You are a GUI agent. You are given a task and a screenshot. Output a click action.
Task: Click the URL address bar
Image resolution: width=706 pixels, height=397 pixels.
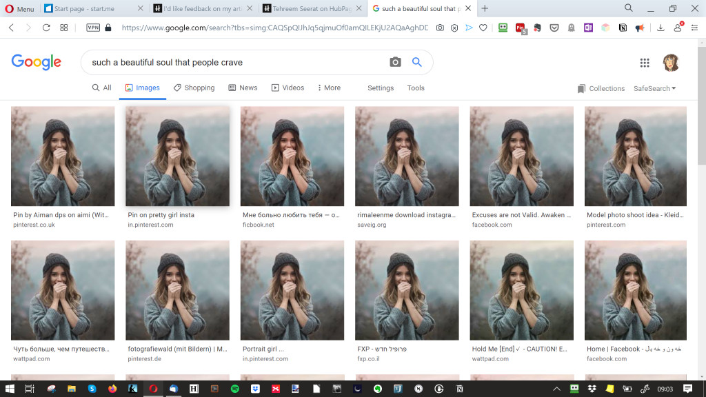274,28
